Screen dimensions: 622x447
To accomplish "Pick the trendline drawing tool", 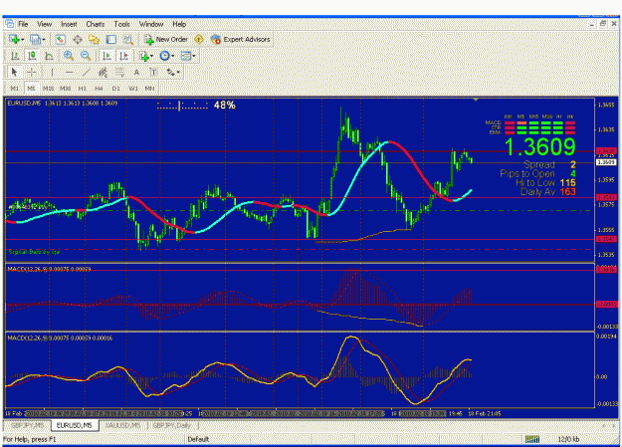I will coord(86,73).
